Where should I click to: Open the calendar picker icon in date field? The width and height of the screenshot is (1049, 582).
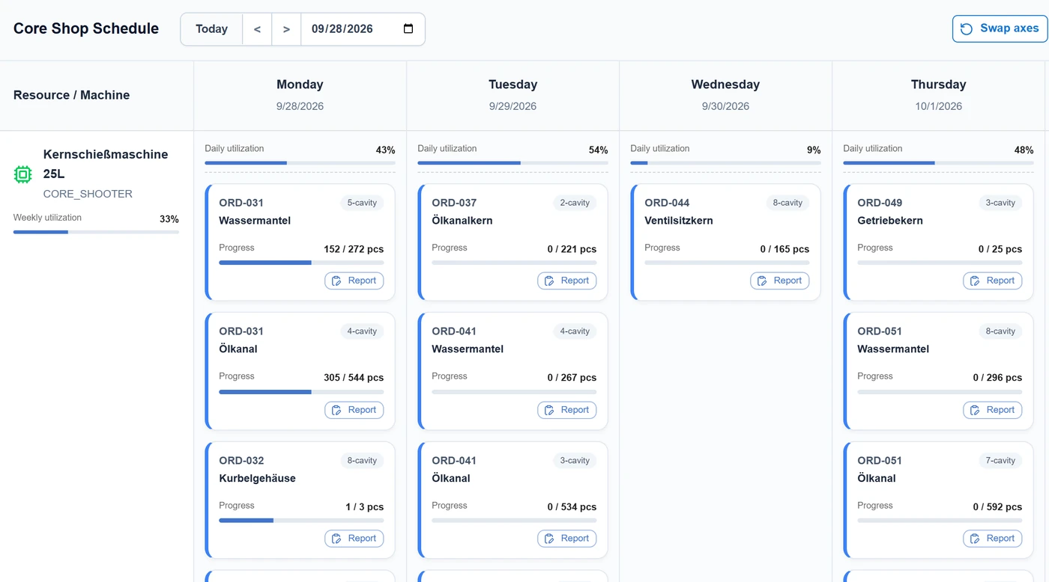[408, 29]
